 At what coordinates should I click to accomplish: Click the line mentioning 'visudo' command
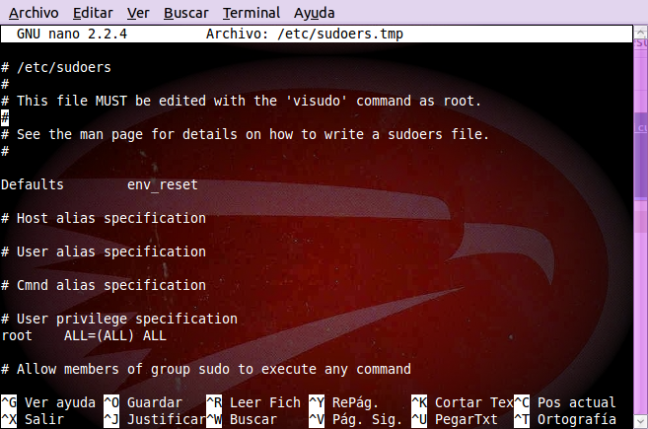[x=241, y=101]
